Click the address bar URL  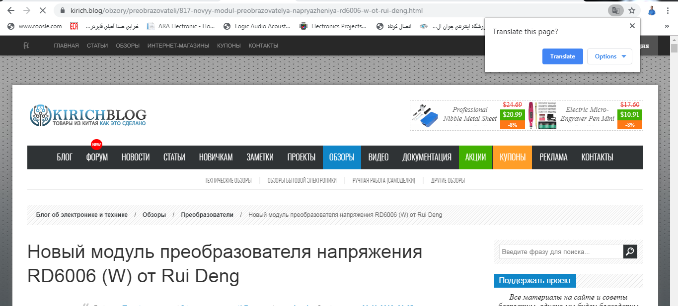(x=247, y=10)
